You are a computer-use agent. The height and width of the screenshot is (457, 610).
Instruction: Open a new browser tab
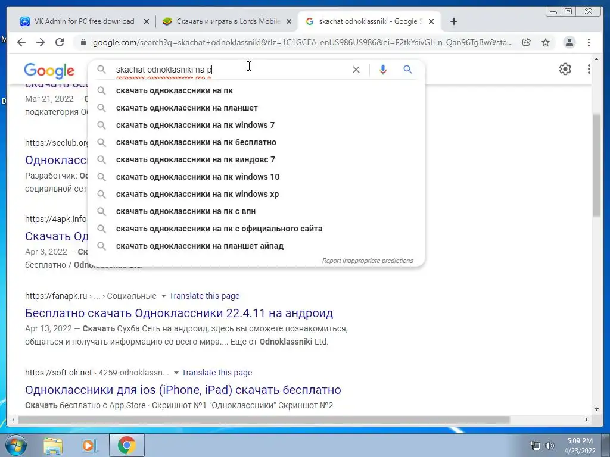tap(453, 21)
